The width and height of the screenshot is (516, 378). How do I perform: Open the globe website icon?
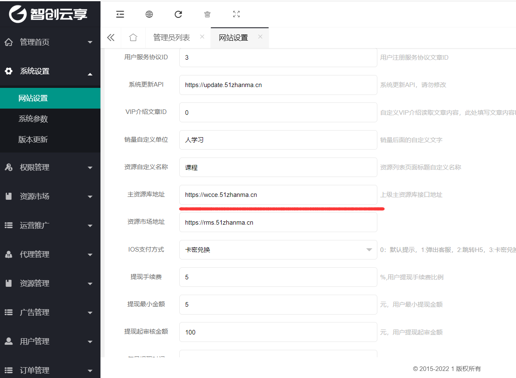149,14
